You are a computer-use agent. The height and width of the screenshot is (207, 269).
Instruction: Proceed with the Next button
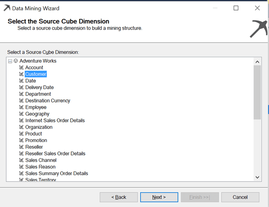tap(159, 197)
